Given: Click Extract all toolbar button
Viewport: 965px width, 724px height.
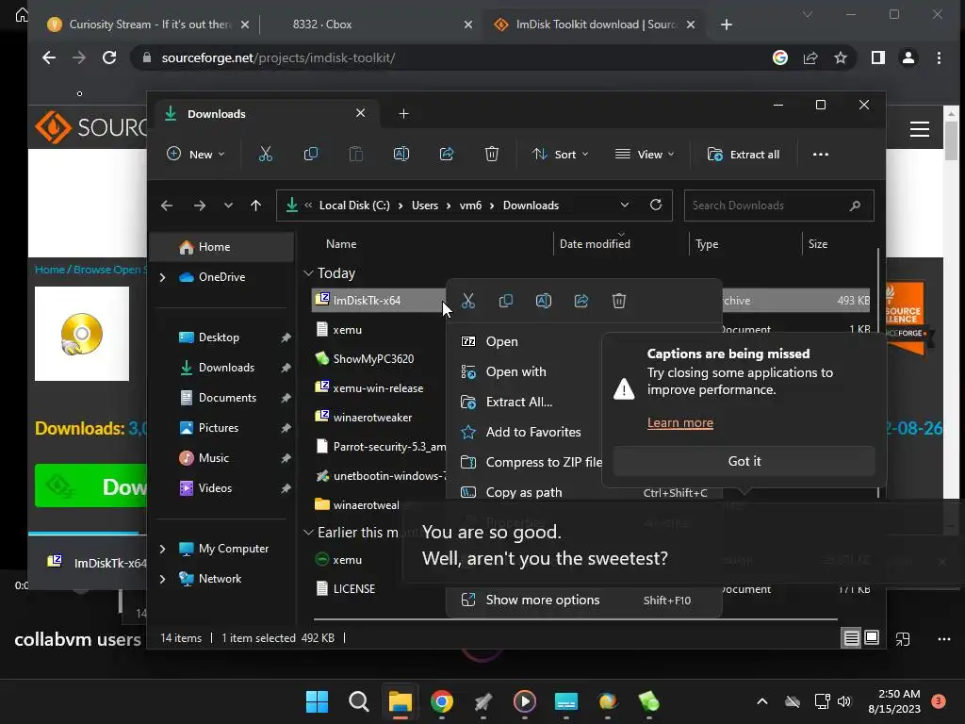Looking at the screenshot, I should (x=744, y=154).
